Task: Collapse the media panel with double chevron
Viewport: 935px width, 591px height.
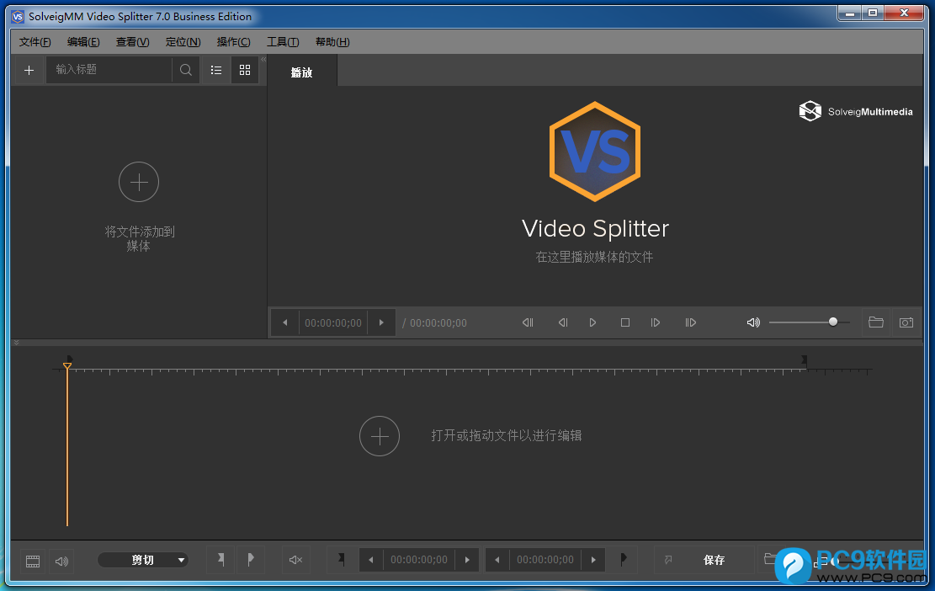Action: pyautogui.click(x=263, y=59)
